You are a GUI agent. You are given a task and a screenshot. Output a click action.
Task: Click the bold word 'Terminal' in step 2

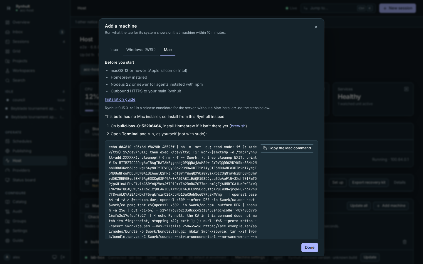(130, 134)
